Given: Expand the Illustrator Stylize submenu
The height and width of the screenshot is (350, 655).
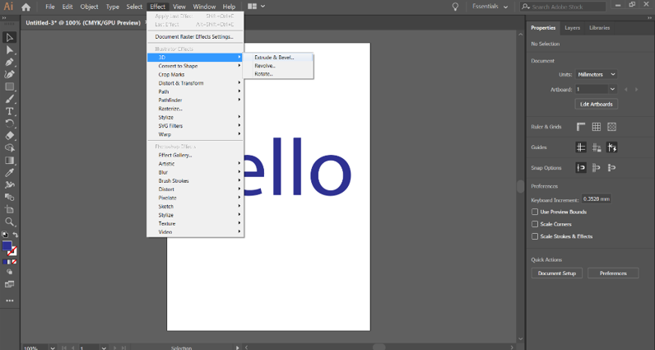Looking at the screenshot, I should [x=195, y=118].
